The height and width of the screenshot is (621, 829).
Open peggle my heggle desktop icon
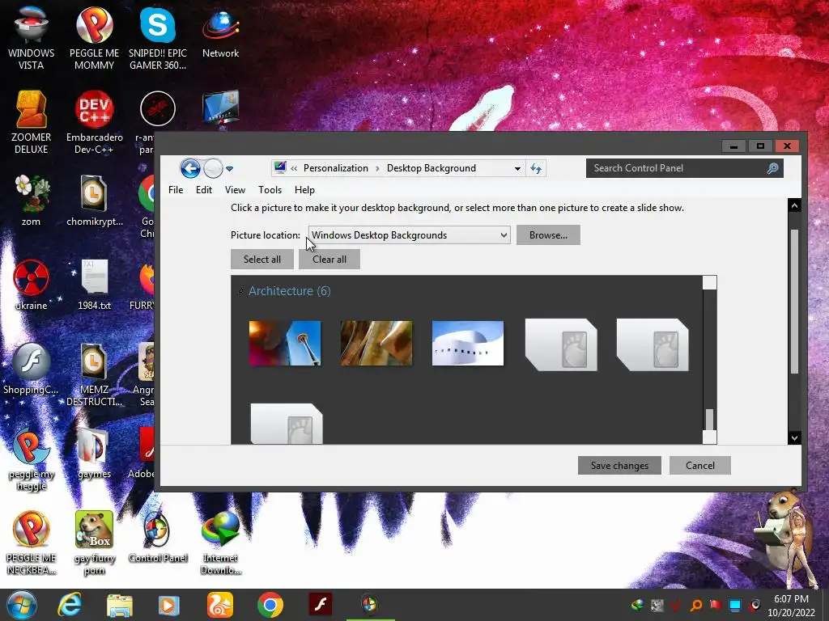(x=32, y=459)
